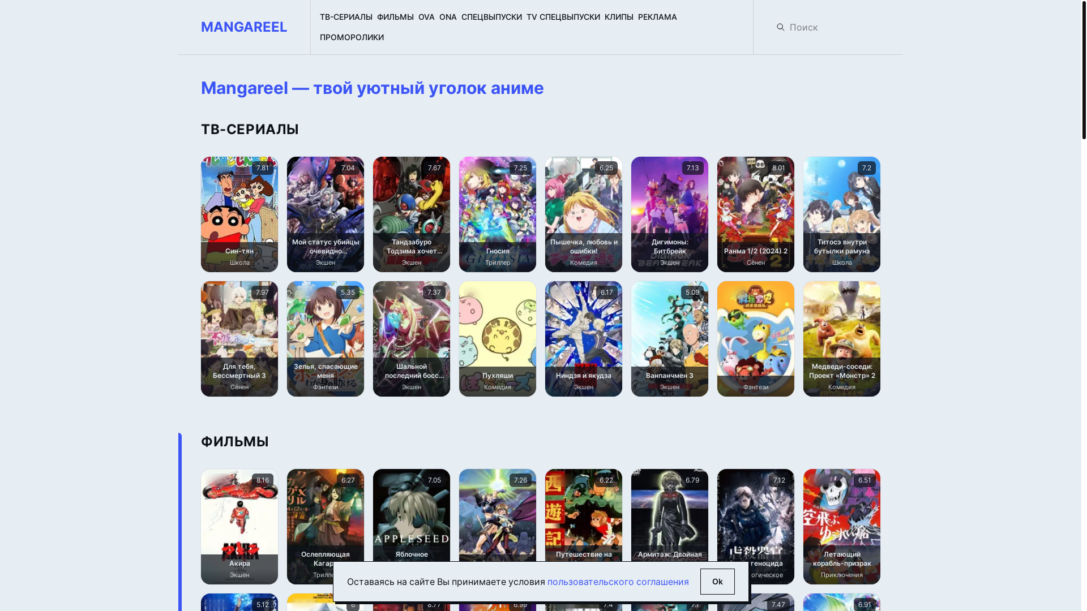Open the СПЕЦВЫПУСКИ menu item

coord(491,17)
